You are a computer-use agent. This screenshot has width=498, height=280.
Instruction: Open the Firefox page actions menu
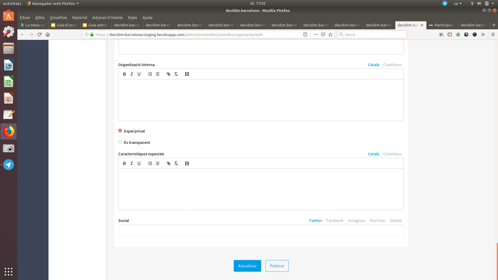click(316, 34)
